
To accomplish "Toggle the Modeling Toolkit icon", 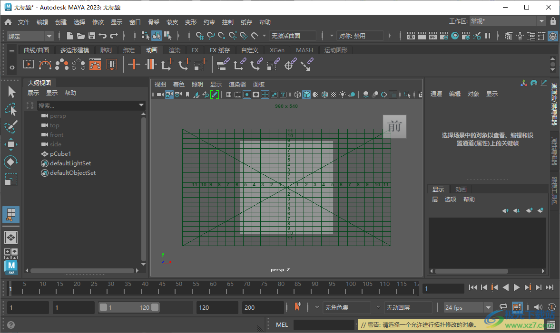I will pos(509,36).
